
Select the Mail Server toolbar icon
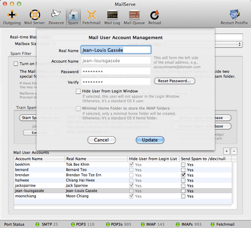(35, 15)
